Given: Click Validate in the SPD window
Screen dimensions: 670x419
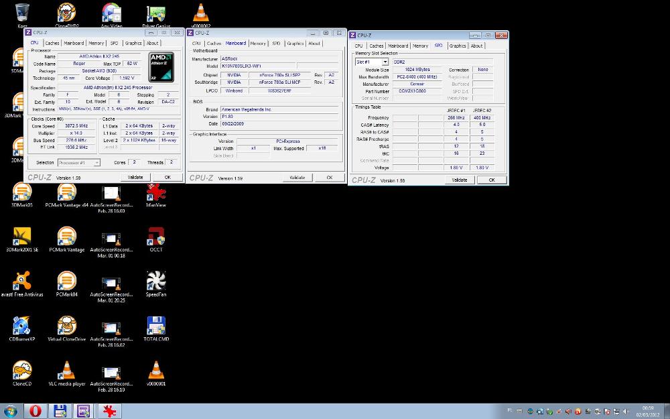Looking at the screenshot, I should click(x=460, y=180).
